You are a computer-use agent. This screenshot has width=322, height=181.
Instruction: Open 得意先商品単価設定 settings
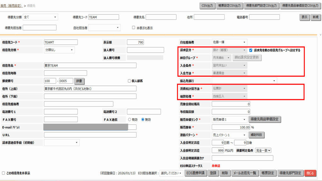264,119
